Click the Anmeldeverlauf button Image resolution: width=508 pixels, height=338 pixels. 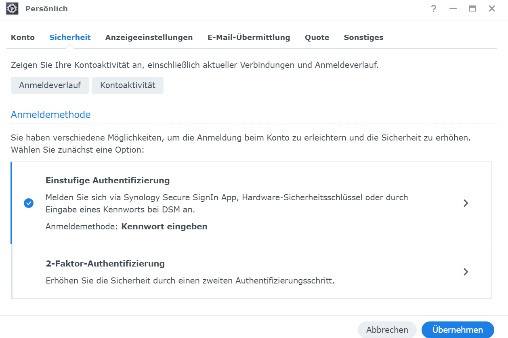click(x=50, y=85)
